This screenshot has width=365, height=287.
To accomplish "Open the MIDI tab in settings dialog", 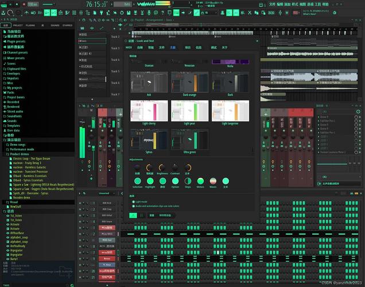I will [x=129, y=48].
